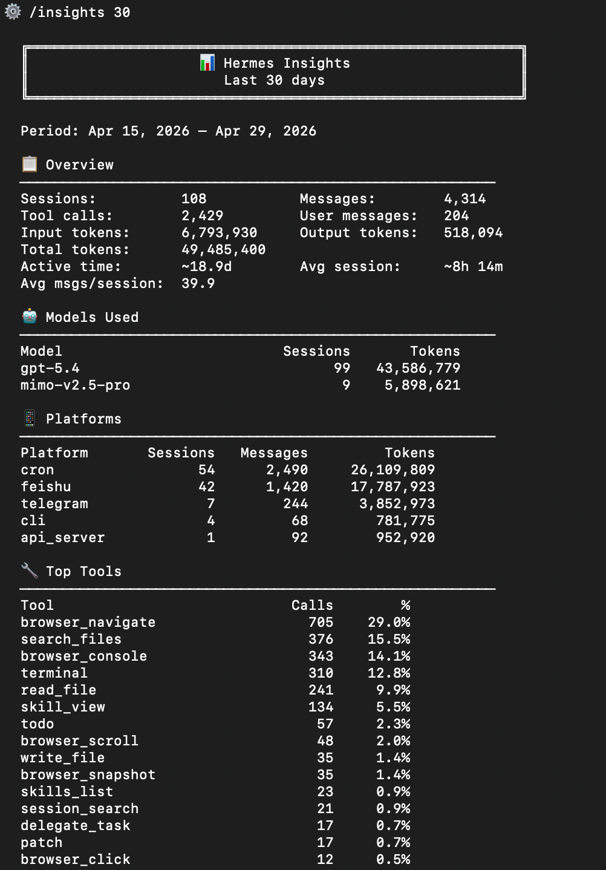Click the wrench icon next to Top Tools
The width and height of the screenshot is (606, 870).
29,571
